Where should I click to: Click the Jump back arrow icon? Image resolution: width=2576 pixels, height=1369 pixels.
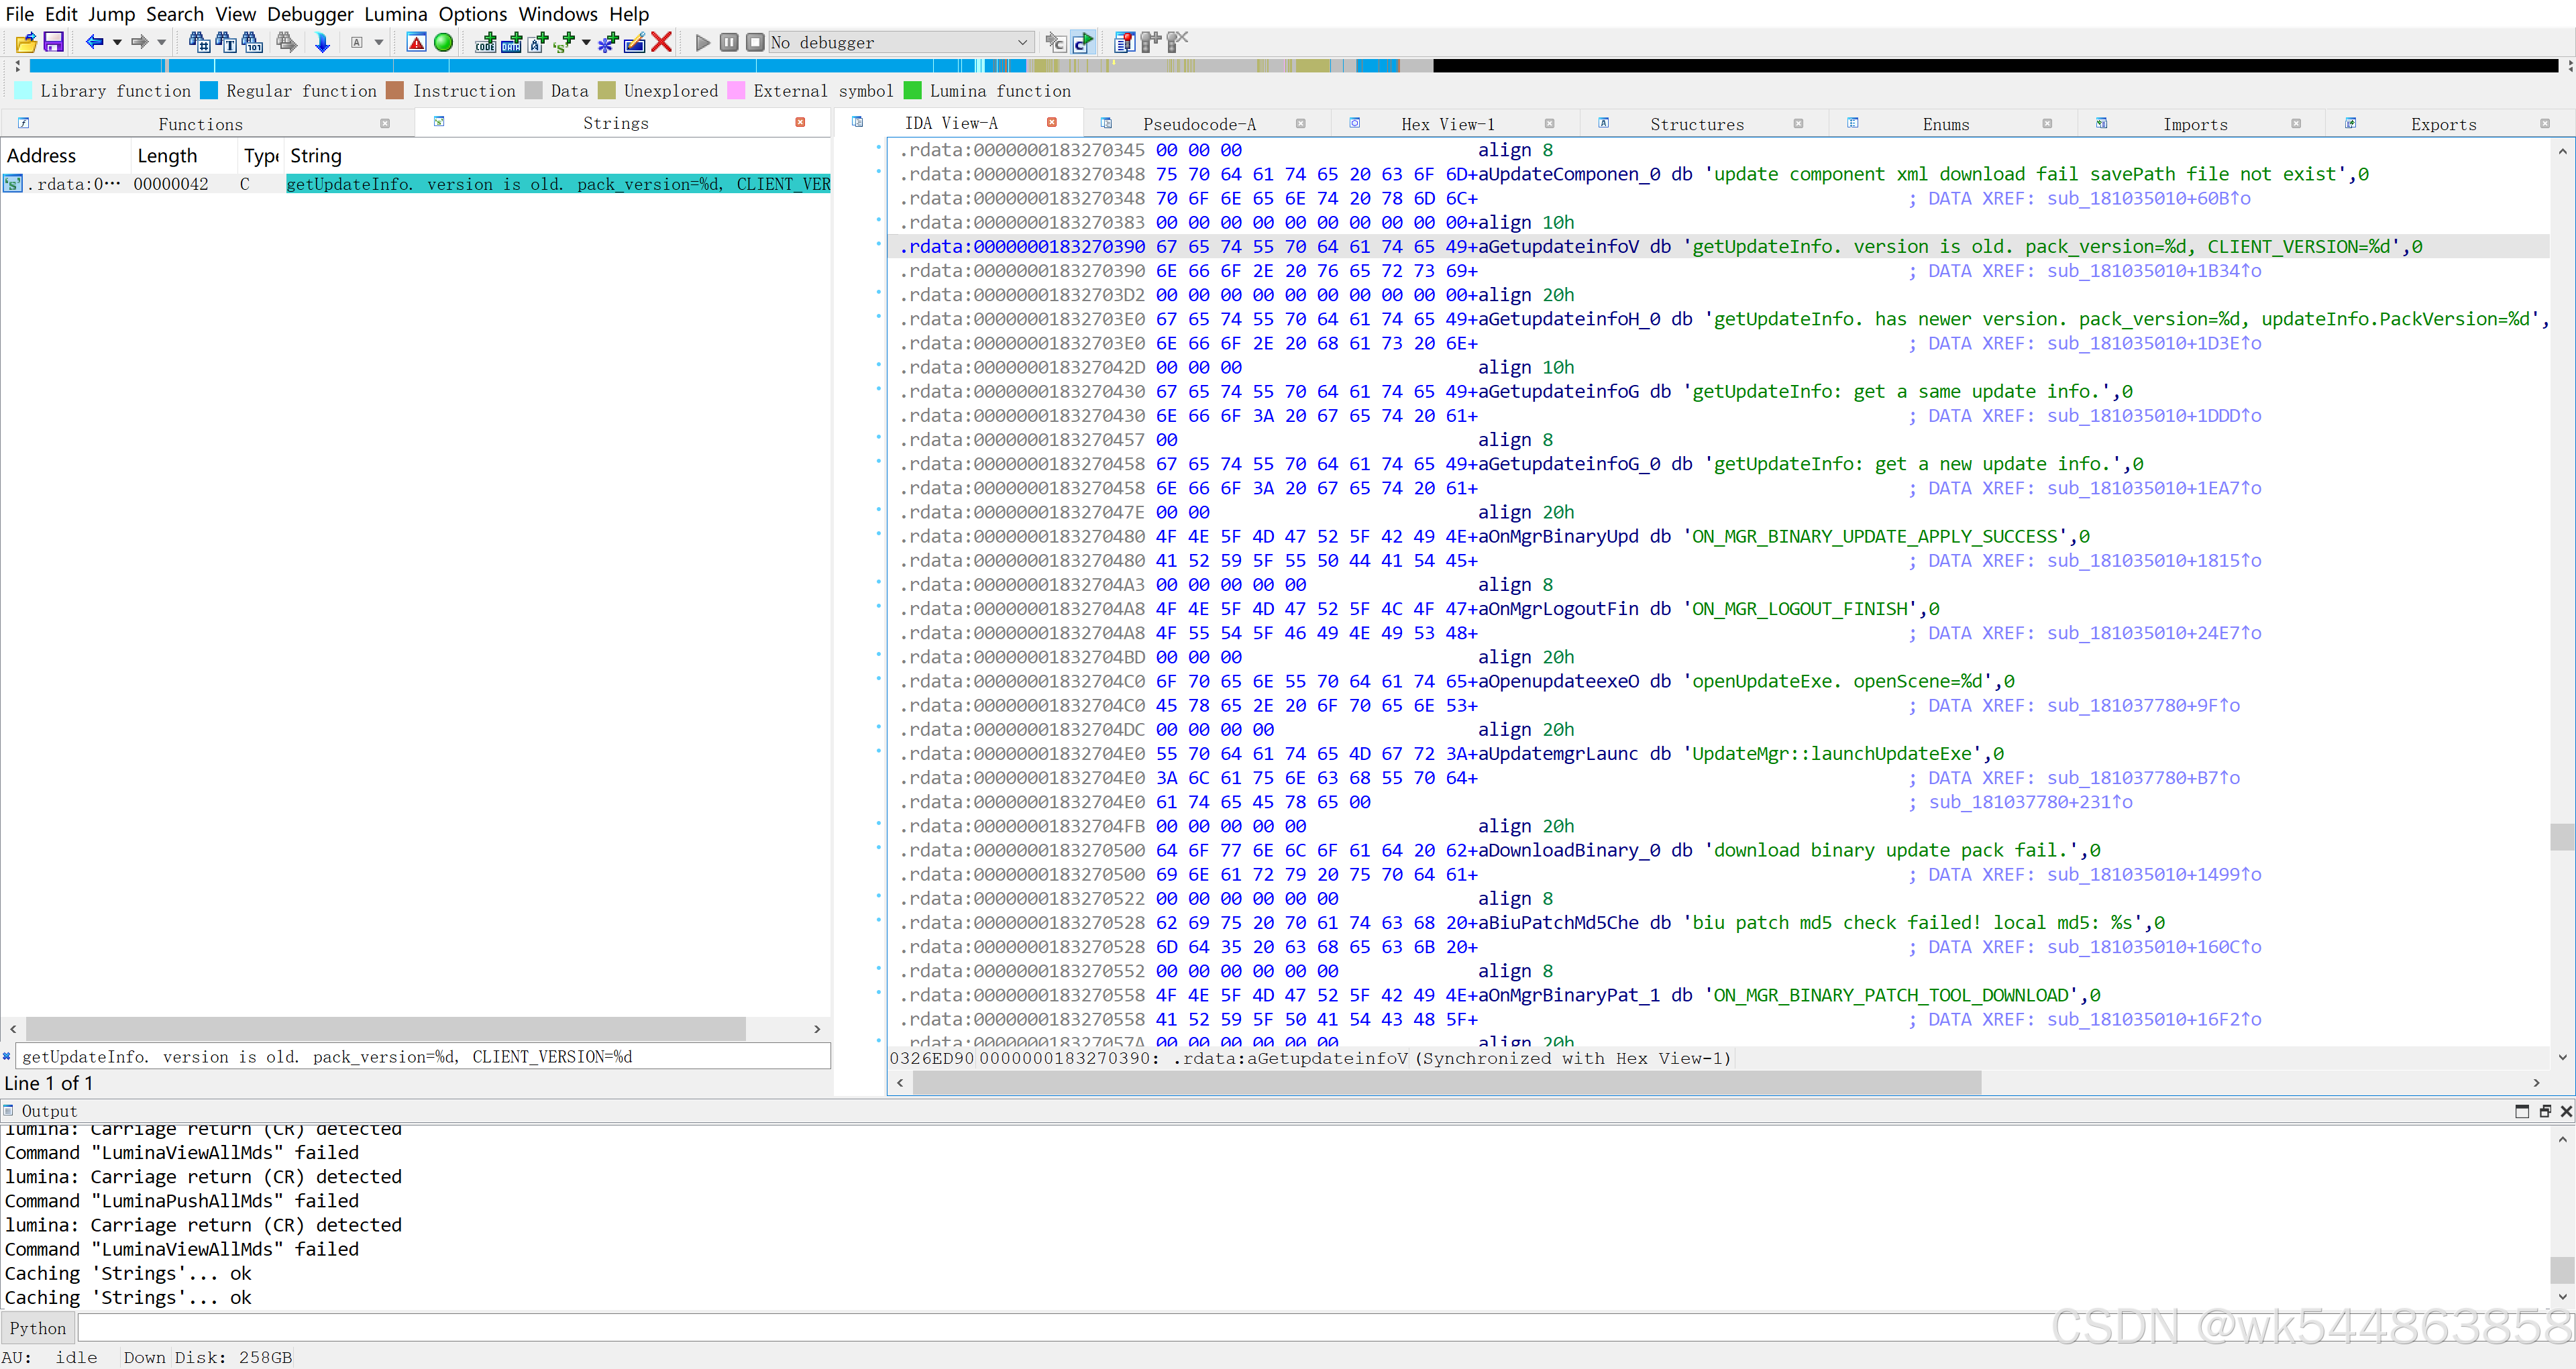94,42
